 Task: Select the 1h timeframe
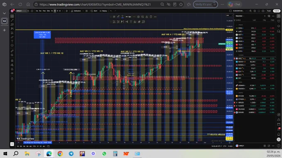(x=52, y=11)
